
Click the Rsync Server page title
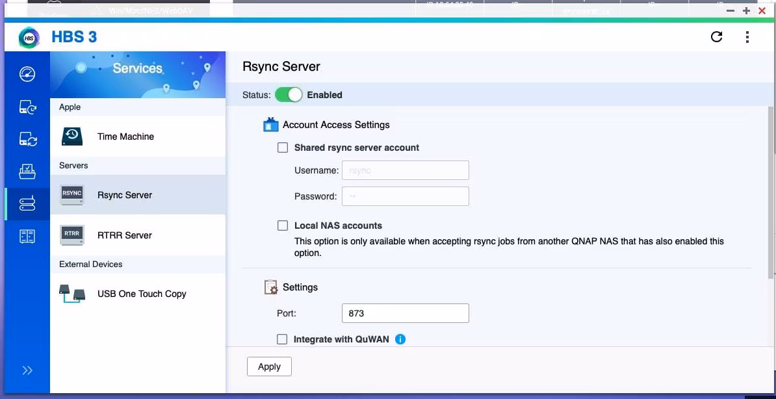(281, 67)
